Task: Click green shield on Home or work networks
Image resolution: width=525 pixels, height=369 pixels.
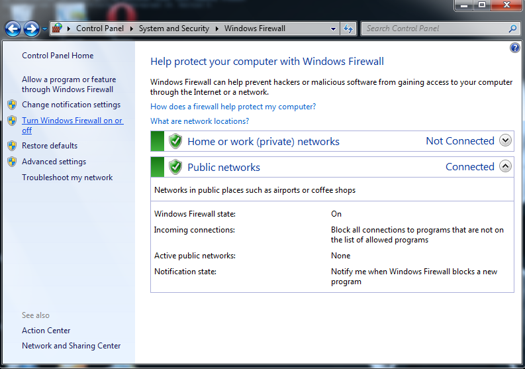Action: click(x=175, y=141)
